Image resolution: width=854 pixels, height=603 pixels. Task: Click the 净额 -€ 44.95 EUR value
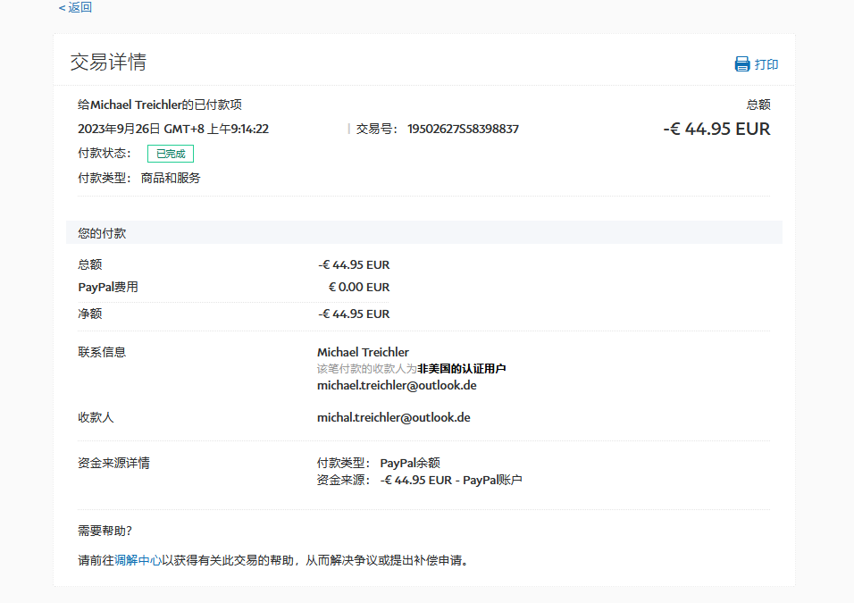354,314
